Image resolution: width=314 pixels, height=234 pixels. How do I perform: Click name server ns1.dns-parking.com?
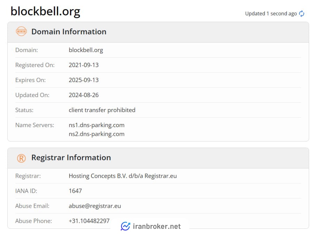coord(97,125)
